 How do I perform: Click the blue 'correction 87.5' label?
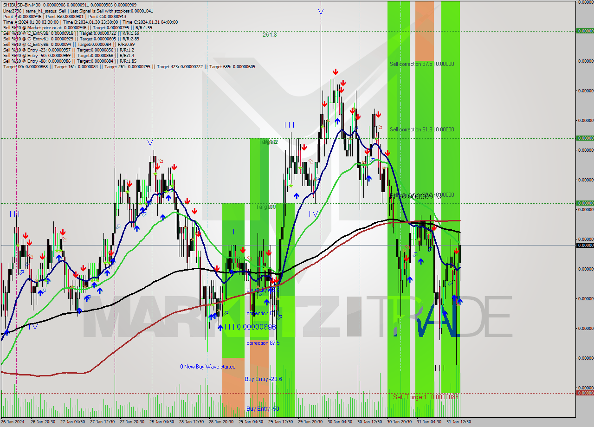pyautogui.click(x=263, y=343)
